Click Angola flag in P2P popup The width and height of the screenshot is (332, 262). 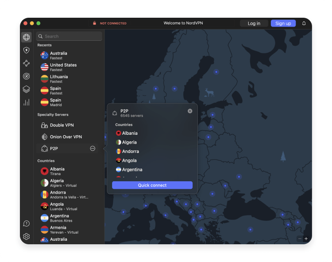pyautogui.click(x=118, y=160)
